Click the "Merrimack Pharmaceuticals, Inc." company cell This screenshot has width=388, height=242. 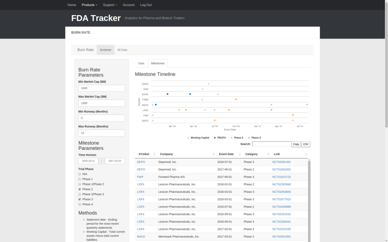pyautogui.click(x=179, y=237)
